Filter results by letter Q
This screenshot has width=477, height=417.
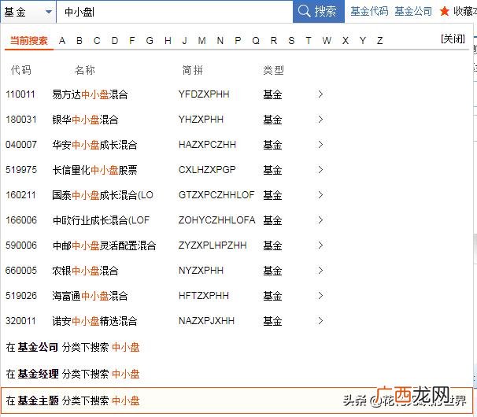coord(256,40)
